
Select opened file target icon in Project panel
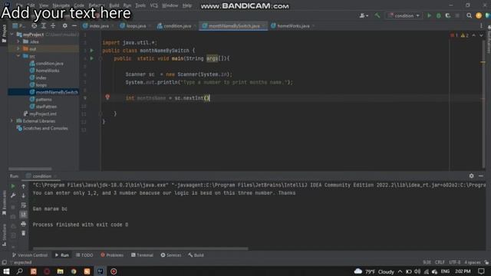pos(34,25)
